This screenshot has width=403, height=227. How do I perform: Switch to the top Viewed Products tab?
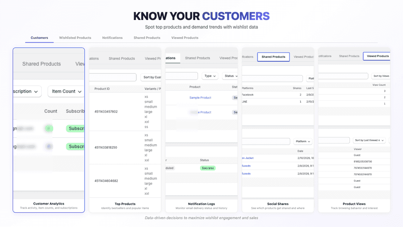click(x=185, y=38)
